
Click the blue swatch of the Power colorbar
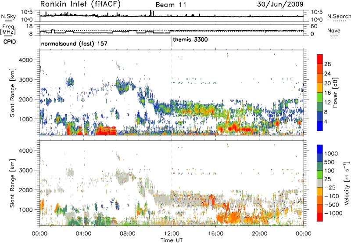[320, 126]
